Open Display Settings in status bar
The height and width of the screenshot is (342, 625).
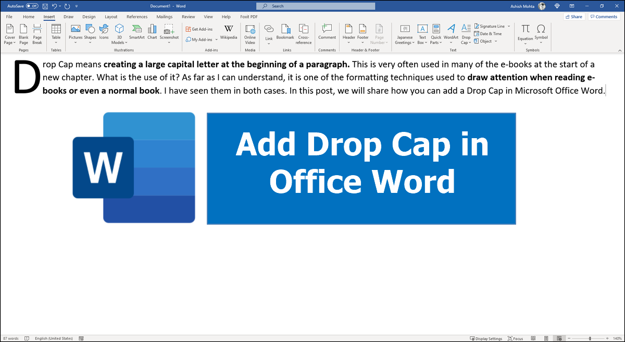(486, 338)
